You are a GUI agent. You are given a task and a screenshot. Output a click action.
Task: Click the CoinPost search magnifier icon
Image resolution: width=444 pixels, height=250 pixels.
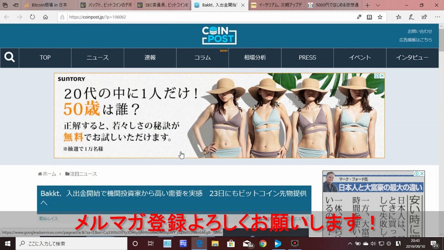[x=9, y=58]
